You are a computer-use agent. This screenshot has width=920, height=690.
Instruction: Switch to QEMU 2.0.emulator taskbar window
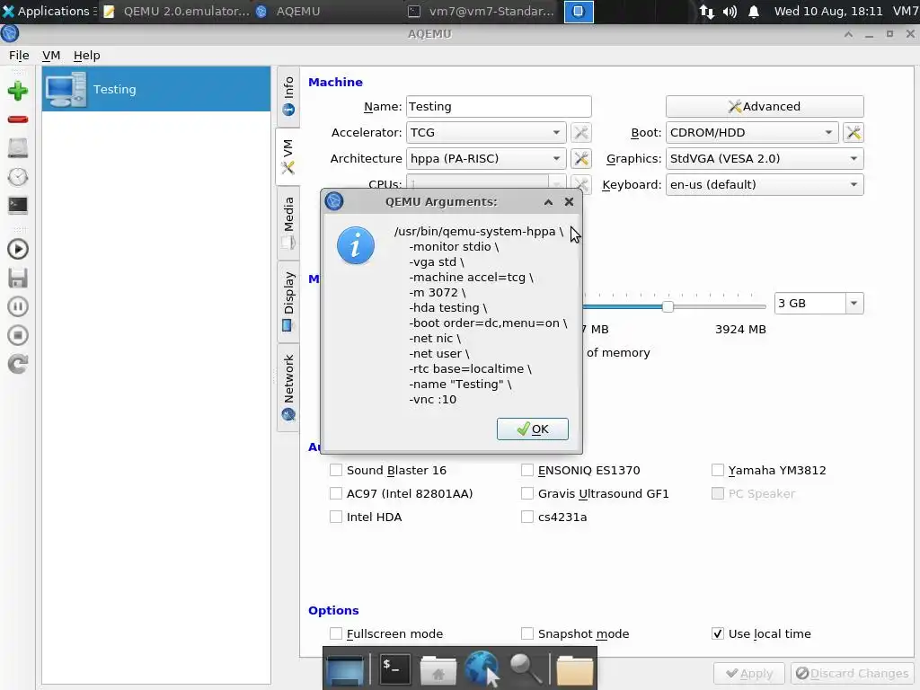(177, 11)
